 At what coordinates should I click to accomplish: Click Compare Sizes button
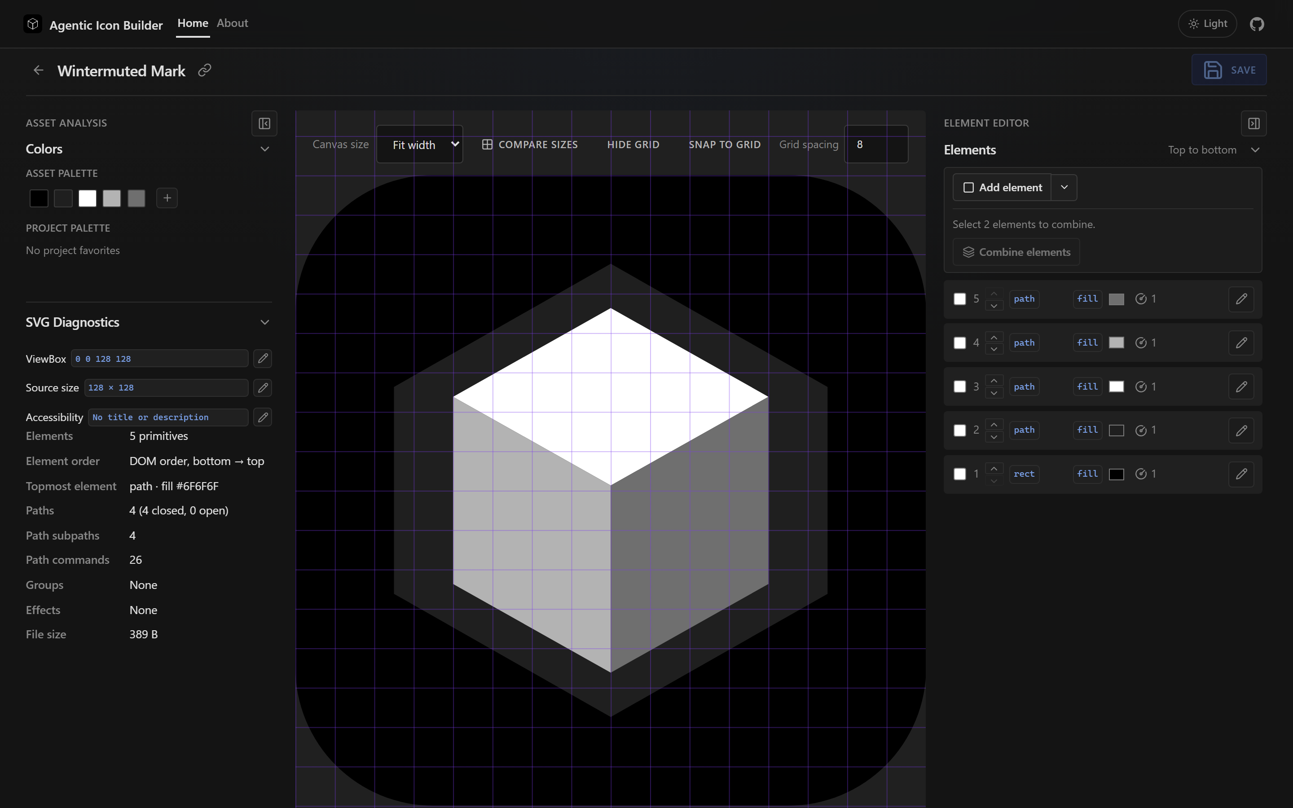tap(529, 144)
